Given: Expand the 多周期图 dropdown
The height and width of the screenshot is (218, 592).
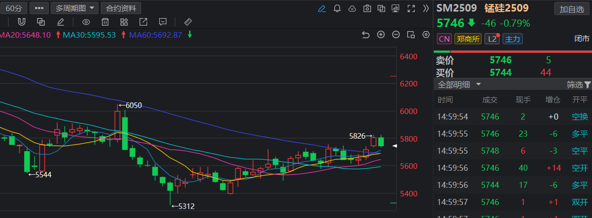Looking at the screenshot, I should 75,8.
